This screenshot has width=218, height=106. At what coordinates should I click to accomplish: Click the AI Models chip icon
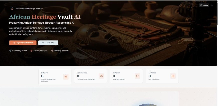pos(173,76)
